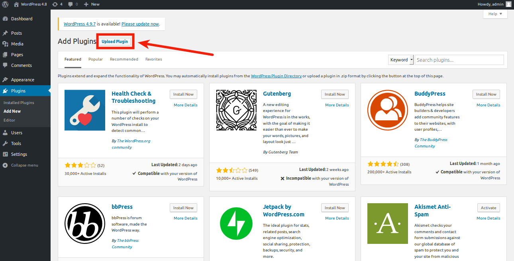Switch to the Popular tab
514x261 pixels.
click(96, 59)
